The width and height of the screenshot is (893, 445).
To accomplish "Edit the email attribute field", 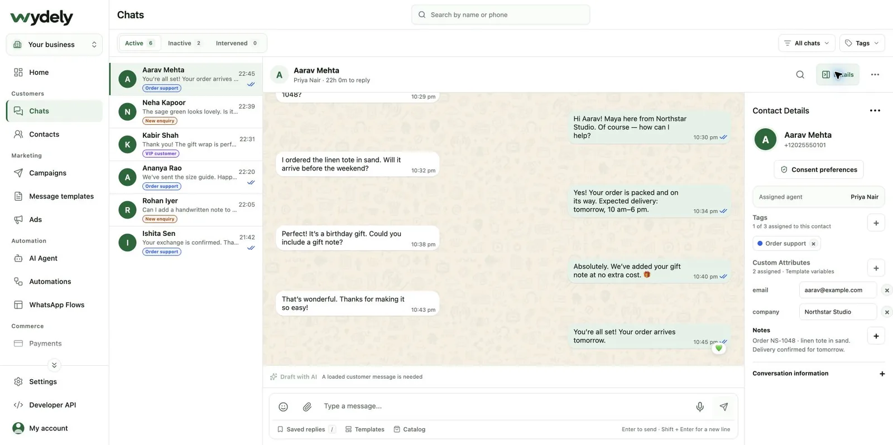I will [x=838, y=291].
